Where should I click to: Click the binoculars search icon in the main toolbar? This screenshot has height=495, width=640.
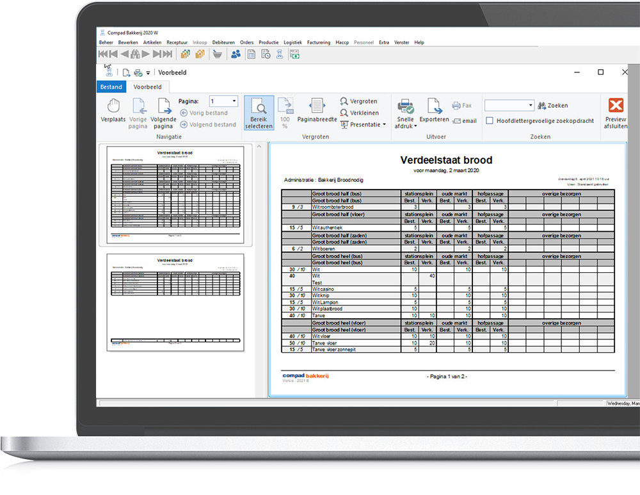135,54
